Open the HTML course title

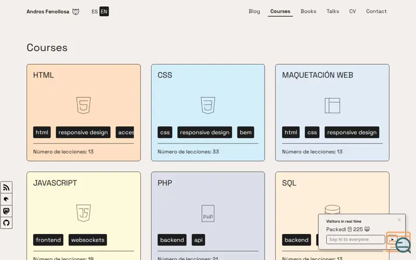click(44, 75)
